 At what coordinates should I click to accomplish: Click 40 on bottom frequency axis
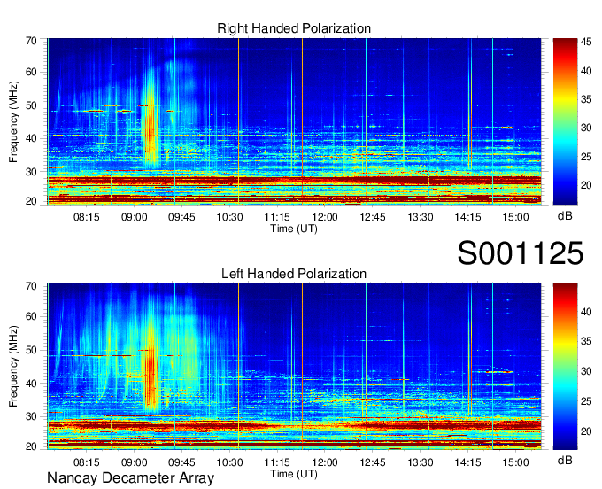(31, 384)
